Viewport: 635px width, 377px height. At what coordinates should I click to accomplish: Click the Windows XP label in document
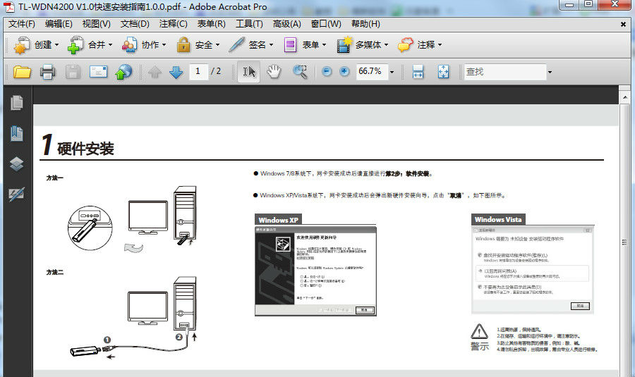pyautogui.click(x=278, y=220)
